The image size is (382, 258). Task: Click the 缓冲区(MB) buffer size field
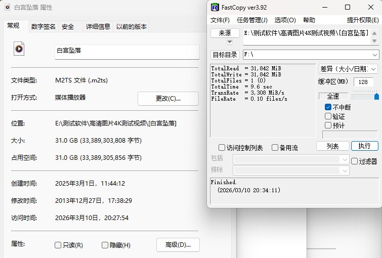point(363,82)
